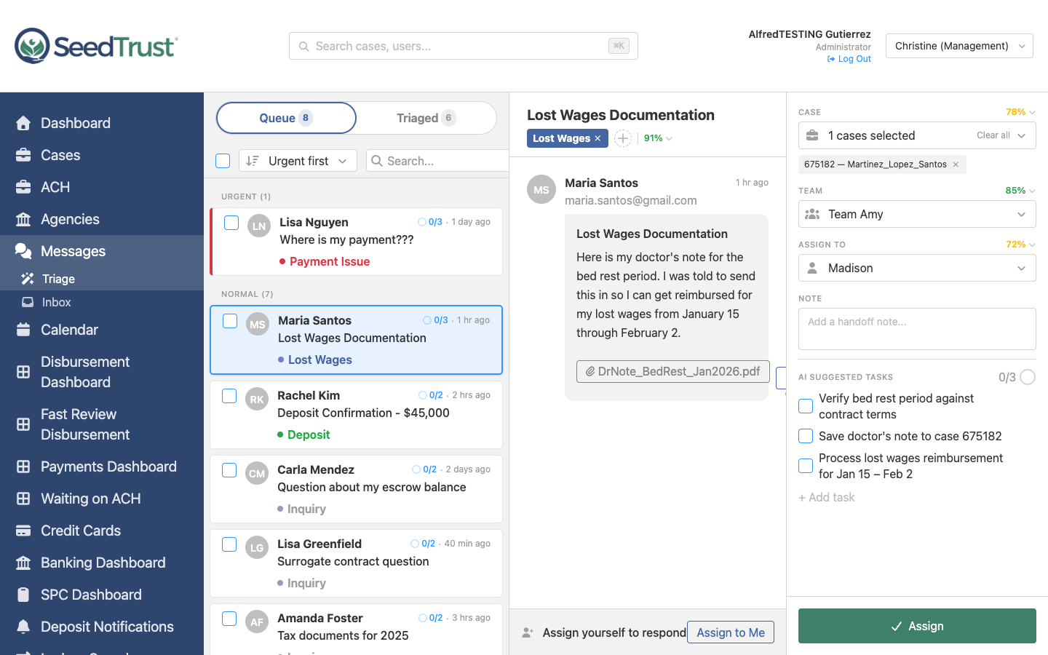The image size is (1048, 655).
Task: Click the ACH briefcase icon in sidebar
Action: [23, 187]
